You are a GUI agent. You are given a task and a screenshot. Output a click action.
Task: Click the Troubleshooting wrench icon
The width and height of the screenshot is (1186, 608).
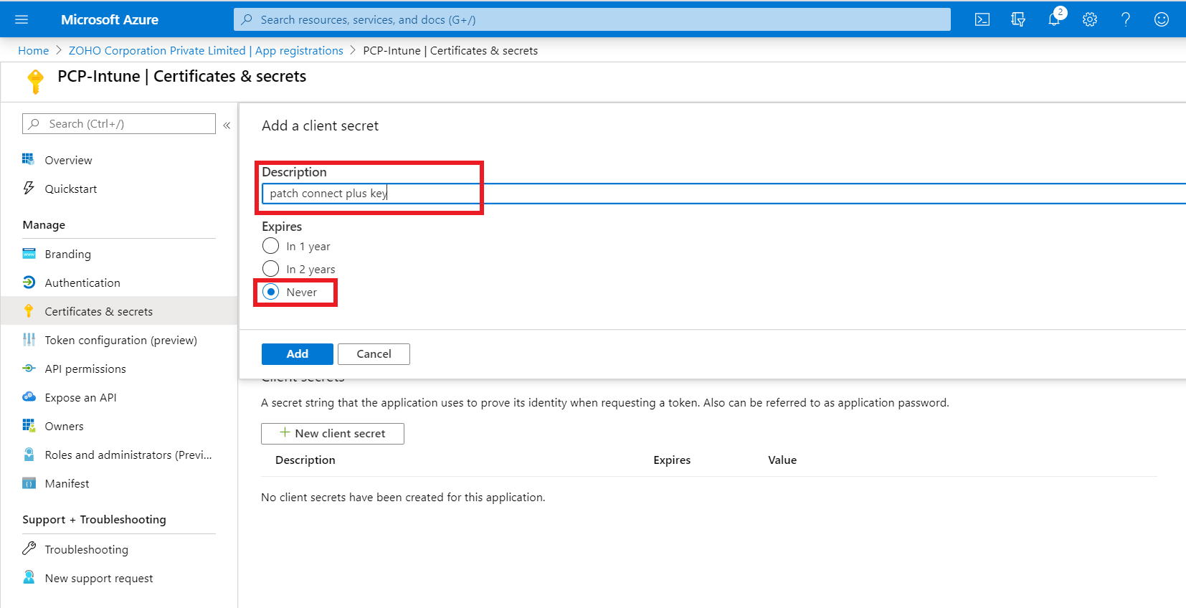point(29,548)
